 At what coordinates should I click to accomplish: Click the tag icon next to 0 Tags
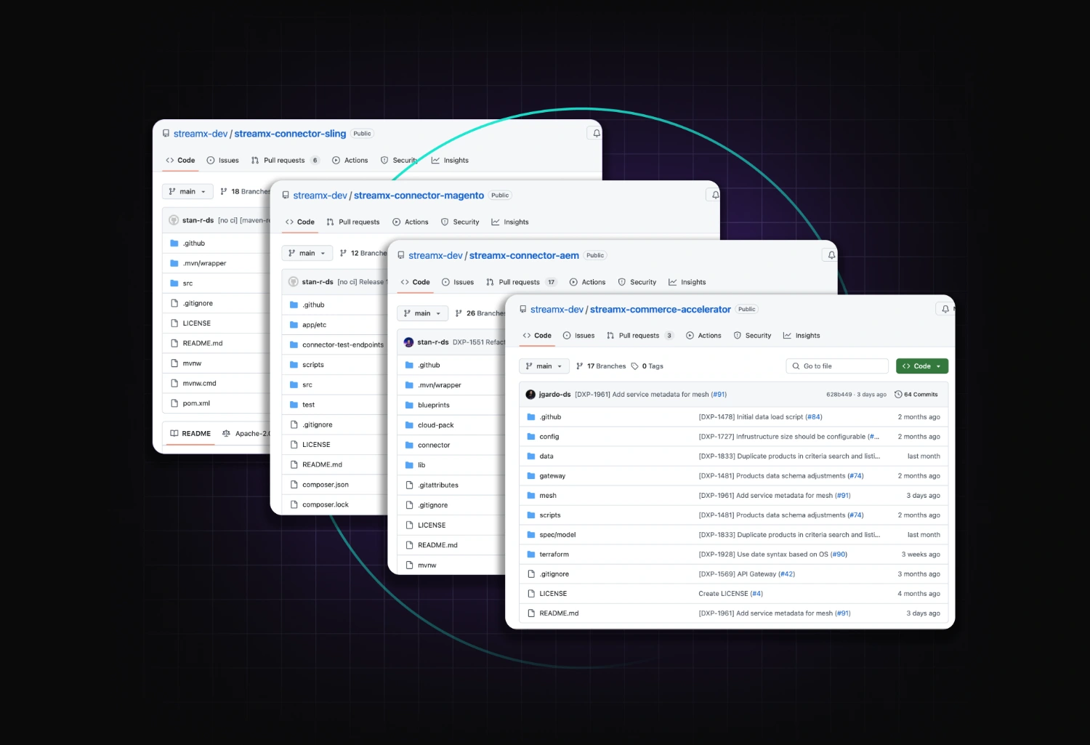coord(635,366)
